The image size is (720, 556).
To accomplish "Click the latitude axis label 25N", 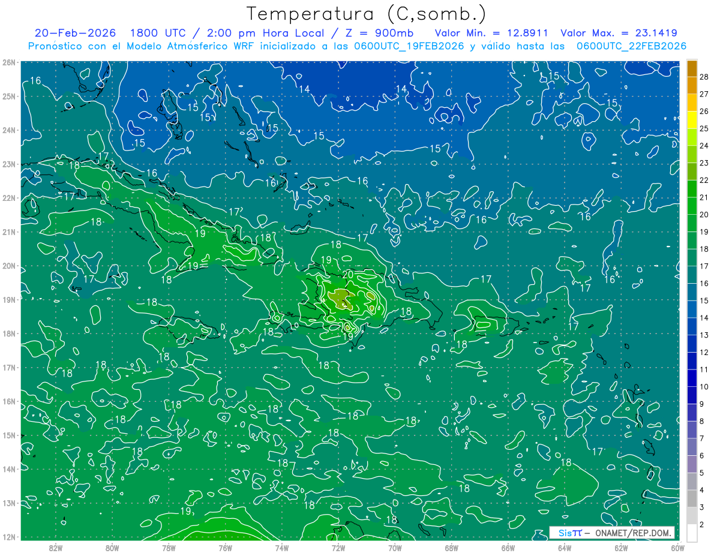I will 10,96.
